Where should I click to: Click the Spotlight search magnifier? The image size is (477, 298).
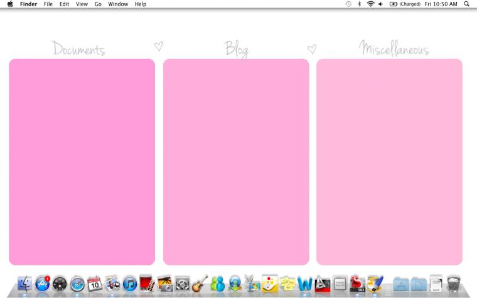pos(466,4)
